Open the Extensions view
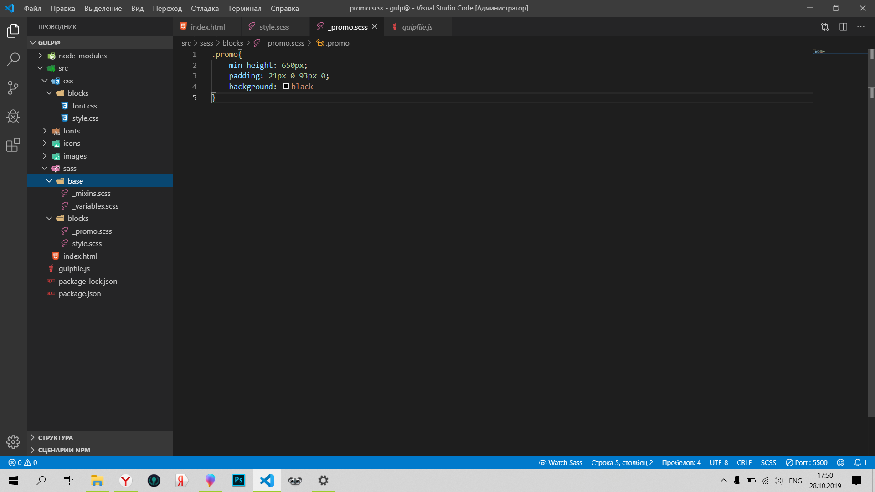 [13, 145]
